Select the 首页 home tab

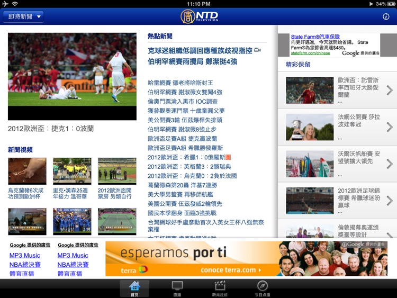[x=134, y=288]
